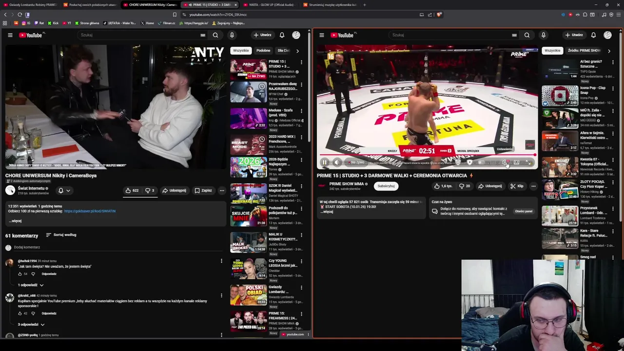
Task: Start voice search in left YouTube window
Action: (232, 35)
